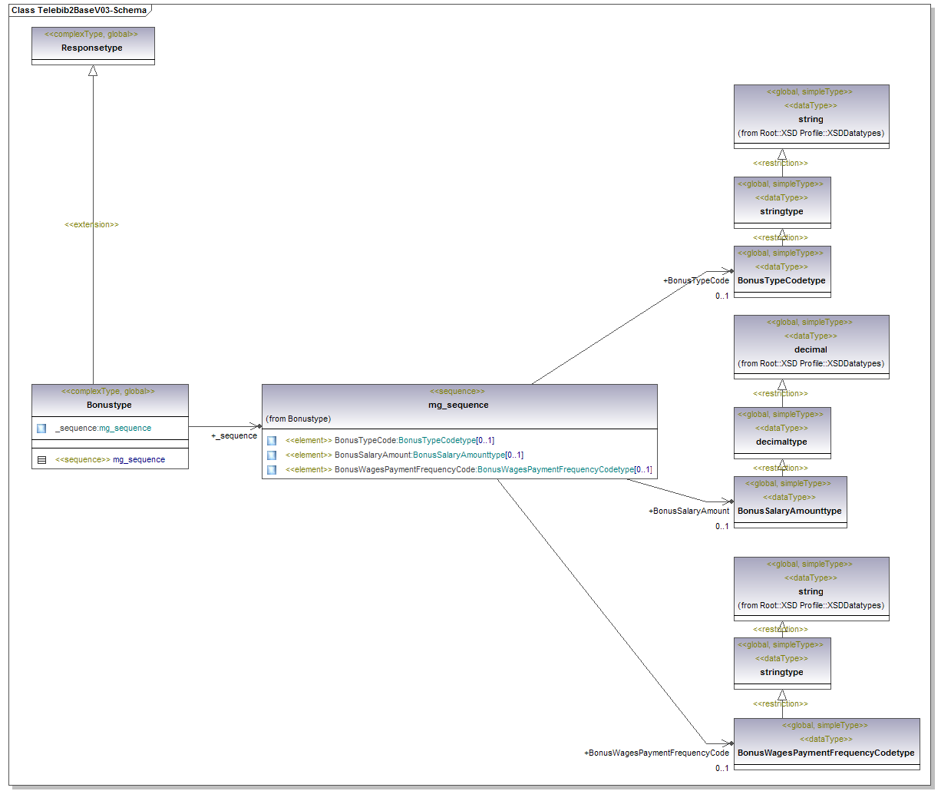Click the icon next to BonusSalaryAmount element

[x=272, y=455]
